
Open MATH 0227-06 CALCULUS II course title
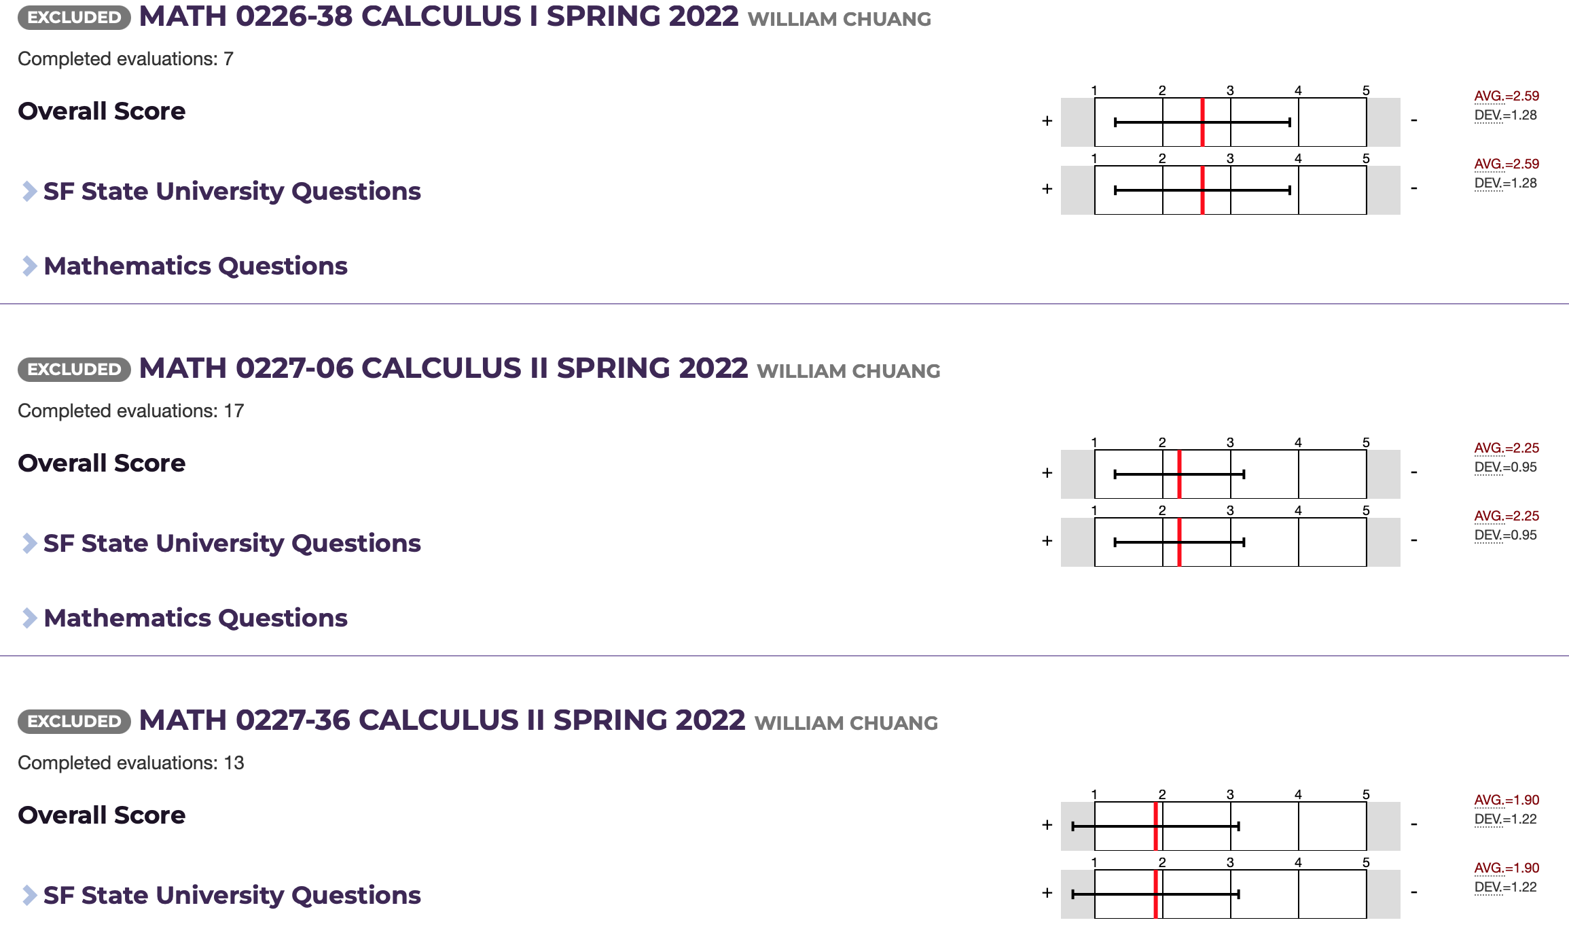click(441, 370)
